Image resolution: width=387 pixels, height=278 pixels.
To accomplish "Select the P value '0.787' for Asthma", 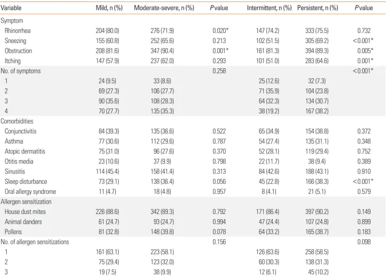I will [x=219, y=141].
